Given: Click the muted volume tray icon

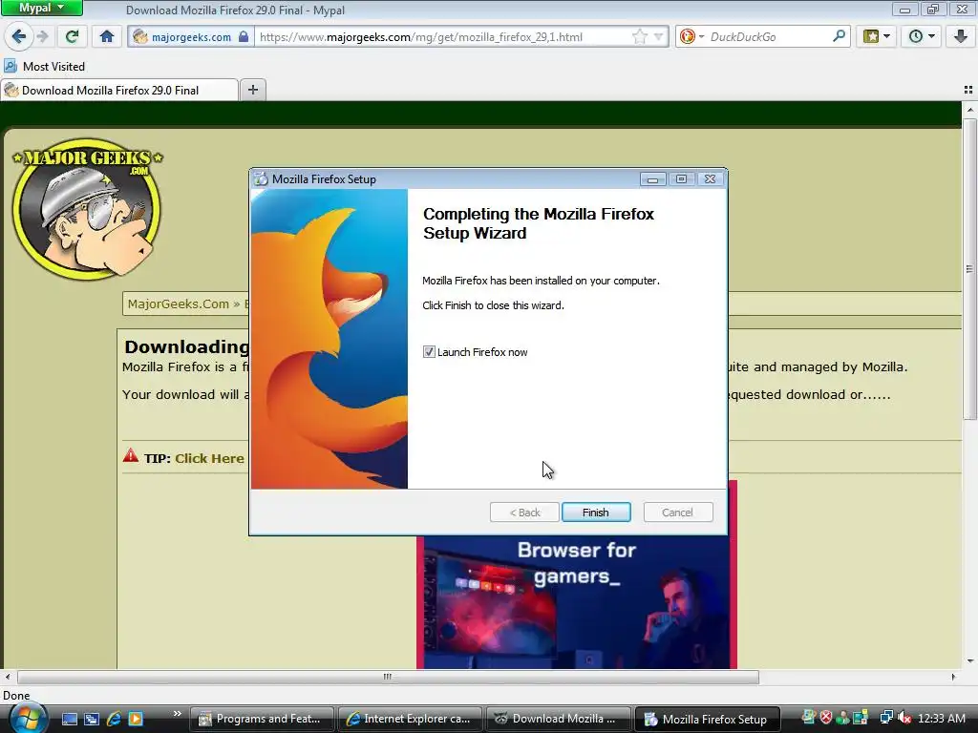Looking at the screenshot, I should coord(904,718).
